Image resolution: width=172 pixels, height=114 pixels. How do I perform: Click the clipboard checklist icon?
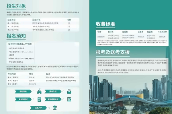(x=39, y=99)
